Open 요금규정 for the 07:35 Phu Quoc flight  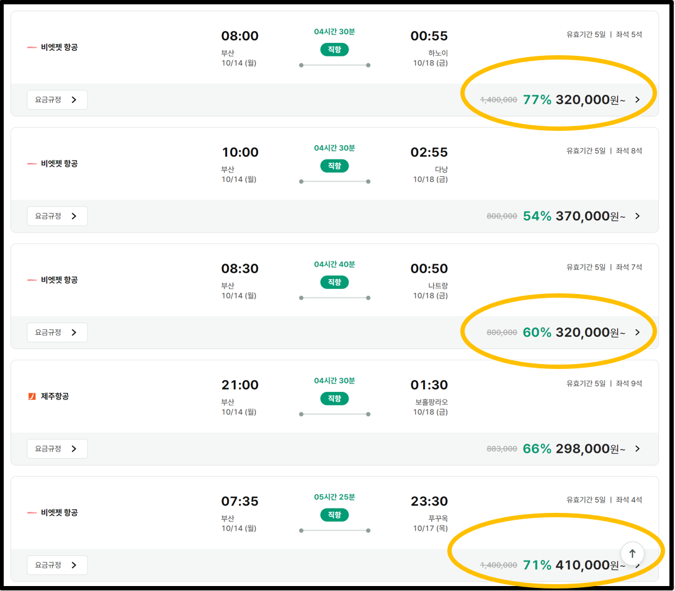[x=57, y=565]
